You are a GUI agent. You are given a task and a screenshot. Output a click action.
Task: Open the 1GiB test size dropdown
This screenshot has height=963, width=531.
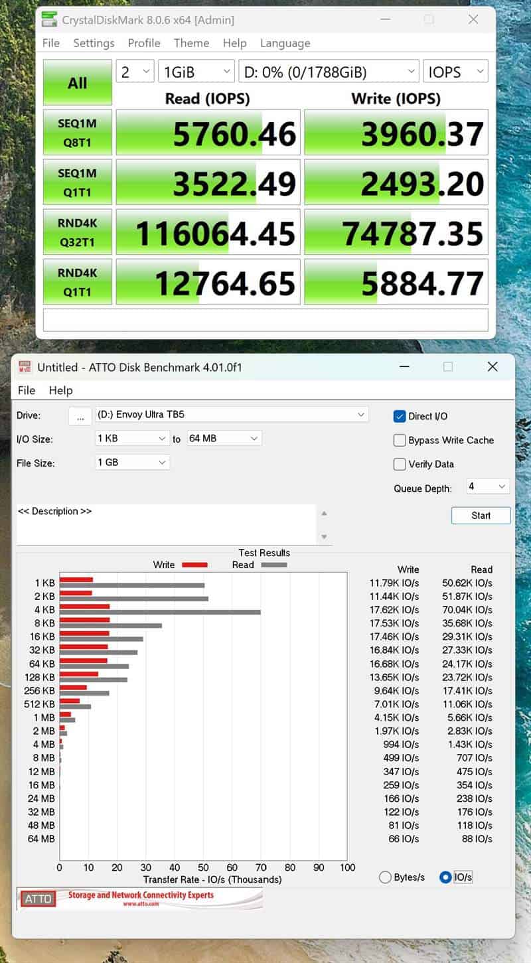click(196, 72)
